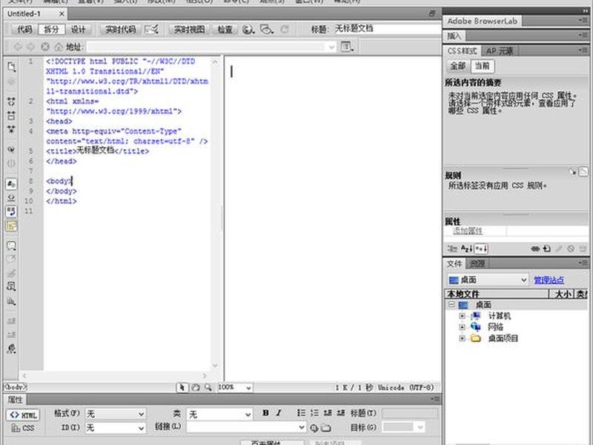This screenshot has height=445, width=593.
Task: Click the show category view icon in the CSS panel
Action: (x=452, y=248)
